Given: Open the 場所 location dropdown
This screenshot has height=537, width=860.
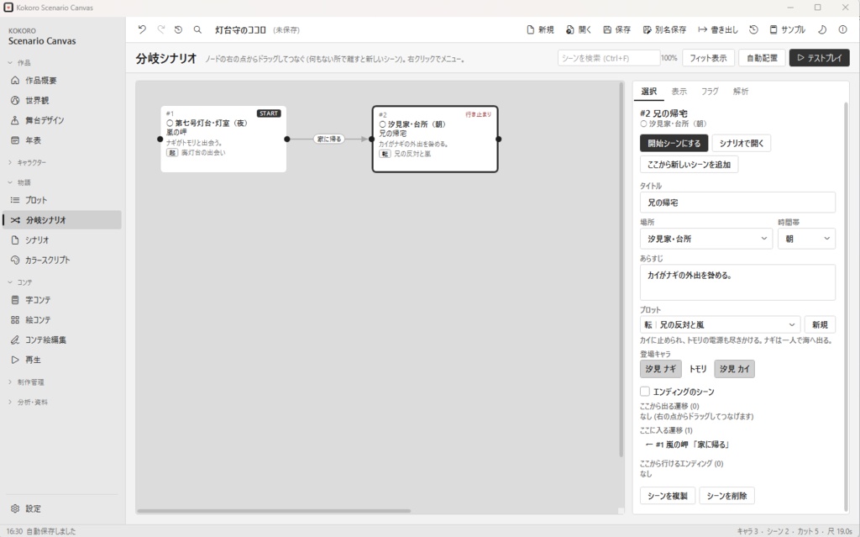Looking at the screenshot, I should pyautogui.click(x=706, y=239).
